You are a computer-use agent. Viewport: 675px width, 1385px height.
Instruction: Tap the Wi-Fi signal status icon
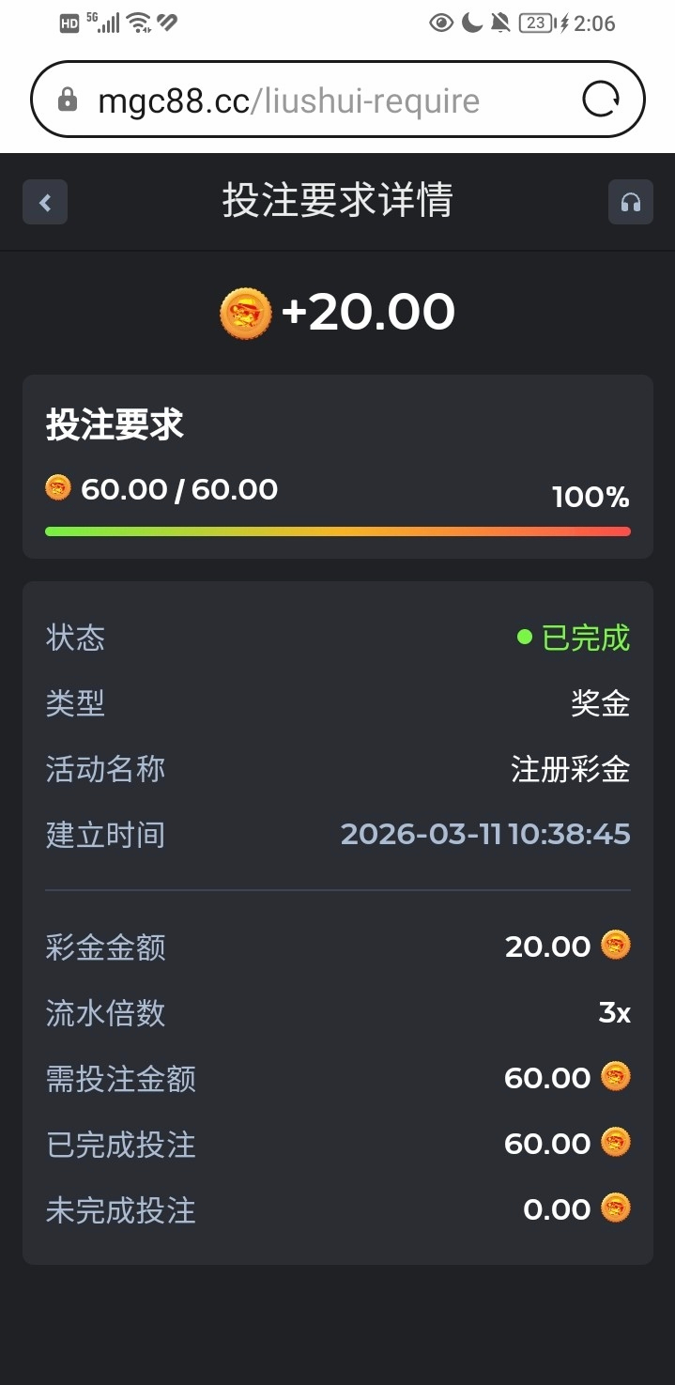click(x=139, y=23)
